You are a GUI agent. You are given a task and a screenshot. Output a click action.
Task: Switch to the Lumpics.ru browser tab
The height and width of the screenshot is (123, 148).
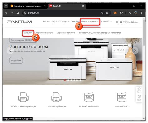28,6
